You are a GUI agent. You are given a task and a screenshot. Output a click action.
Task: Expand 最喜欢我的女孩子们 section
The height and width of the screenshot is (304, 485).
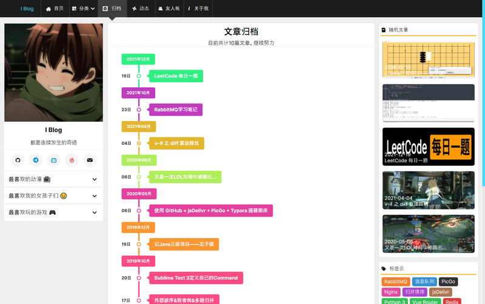pos(53,196)
